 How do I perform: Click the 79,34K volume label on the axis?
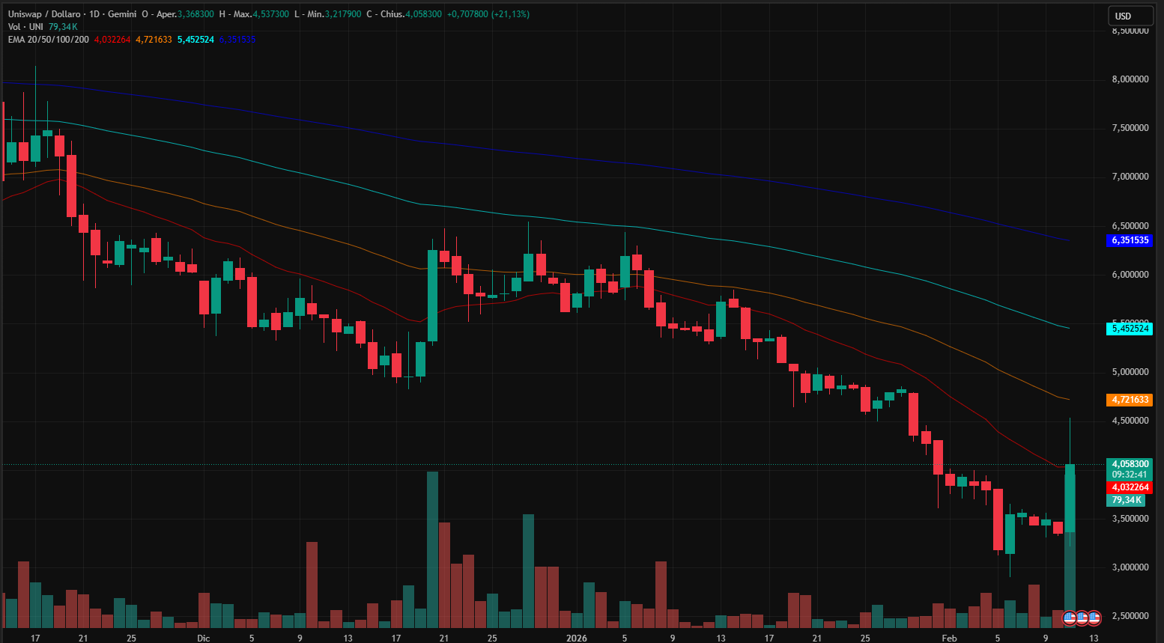pyautogui.click(x=1126, y=500)
